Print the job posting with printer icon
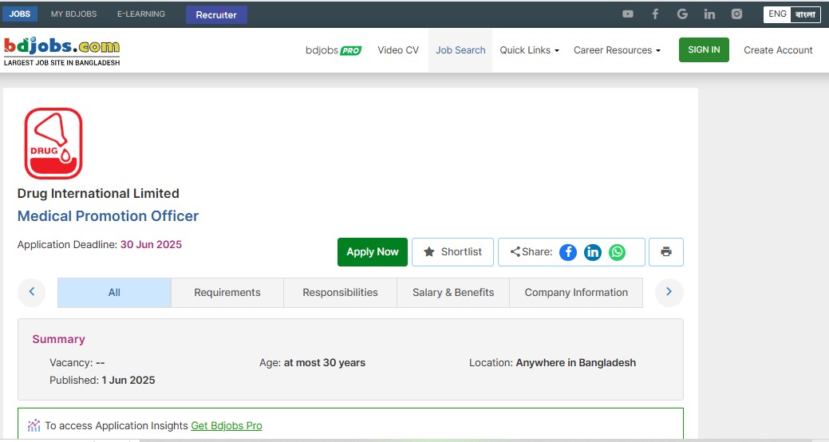The height and width of the screenshot is (442, 829). pos(666,252)
